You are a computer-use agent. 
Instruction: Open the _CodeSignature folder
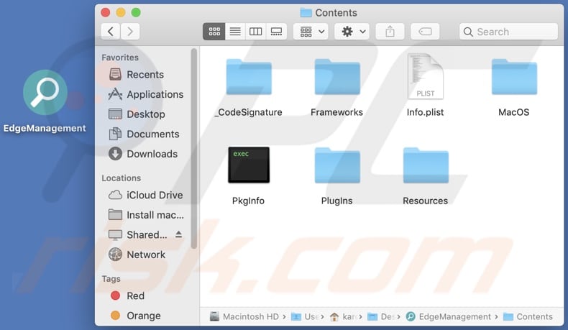(x=249, y=78)
